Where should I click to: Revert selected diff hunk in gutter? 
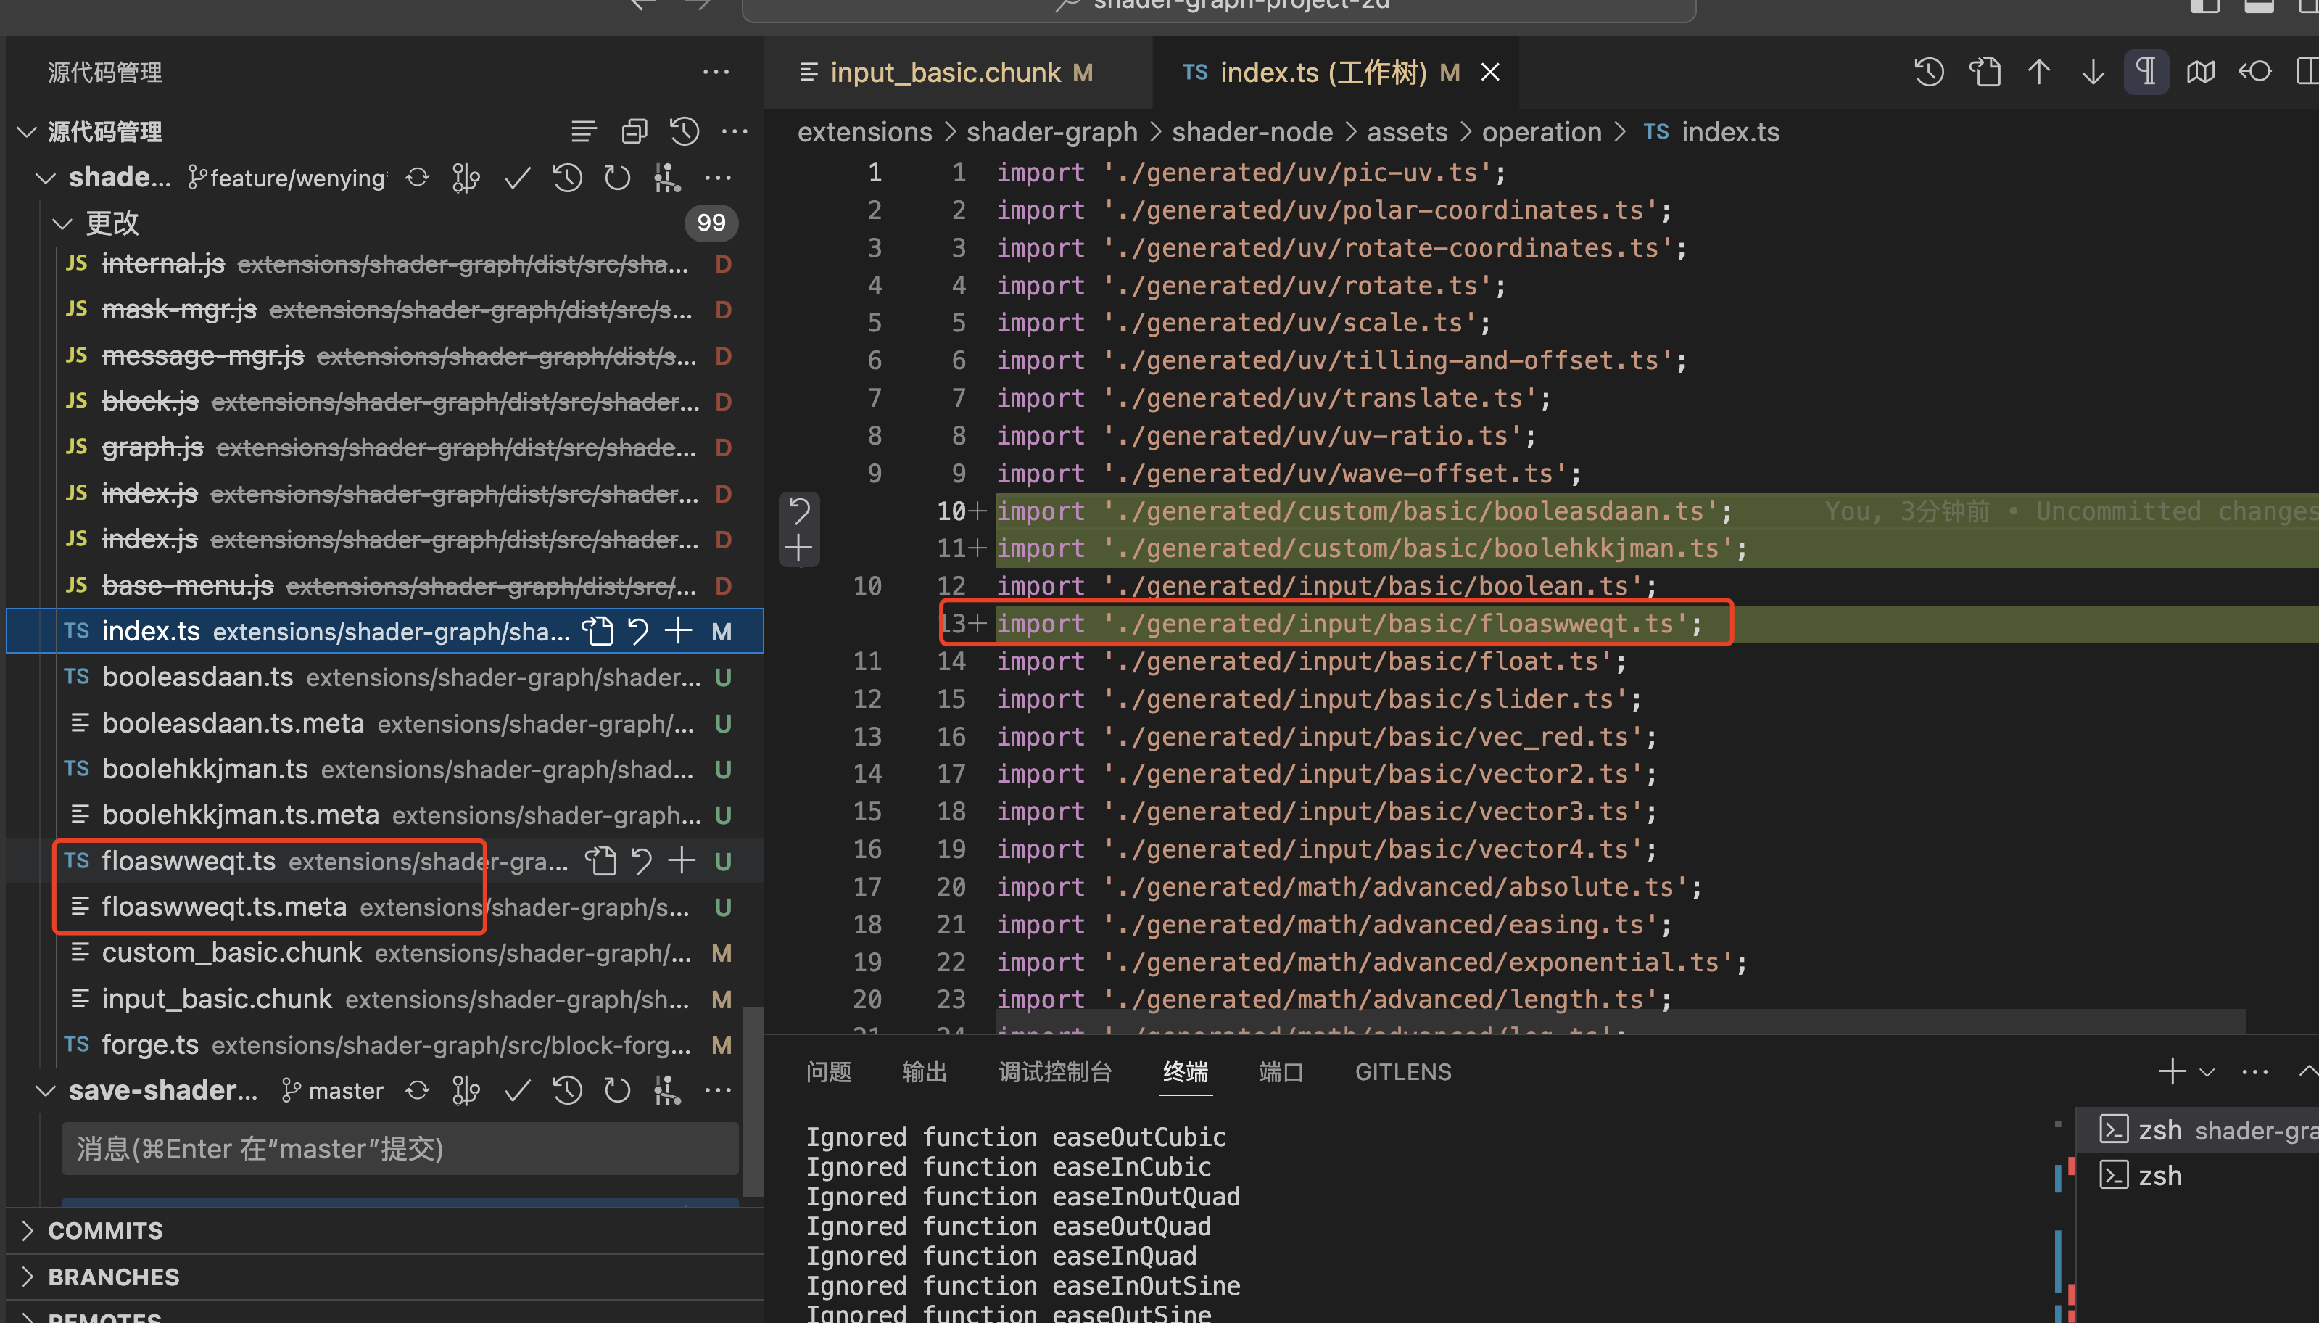[x=799, y=511]
